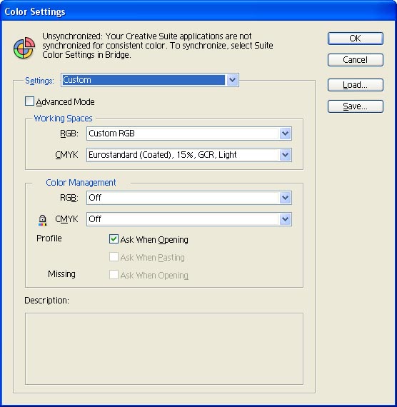The height and width of the screenshot is (407, 397).
Task: Open the Settings dropdown showing Custom
Action: tap(150, 80)
